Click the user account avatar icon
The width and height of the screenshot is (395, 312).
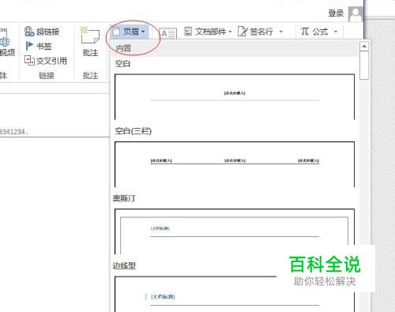pyautogui.click(x=355, y=13)
